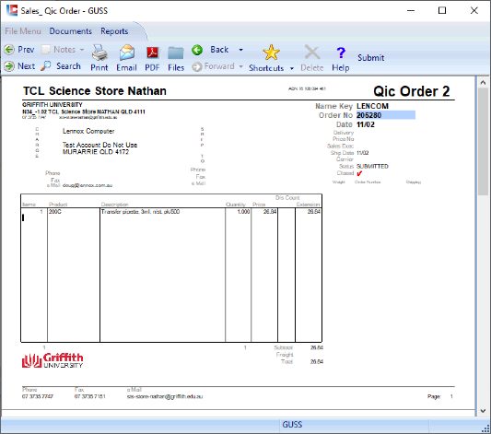
Task: Open Notes from the toolbar
Action: pos(60,50)
